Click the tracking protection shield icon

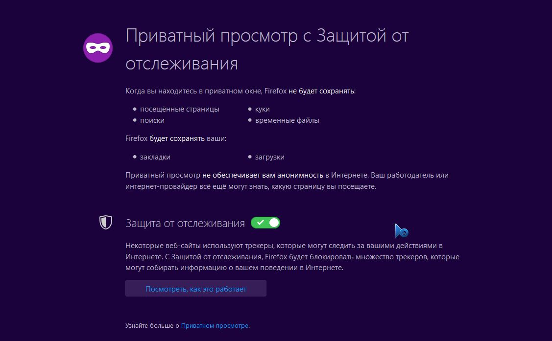[x=106, y=223]
